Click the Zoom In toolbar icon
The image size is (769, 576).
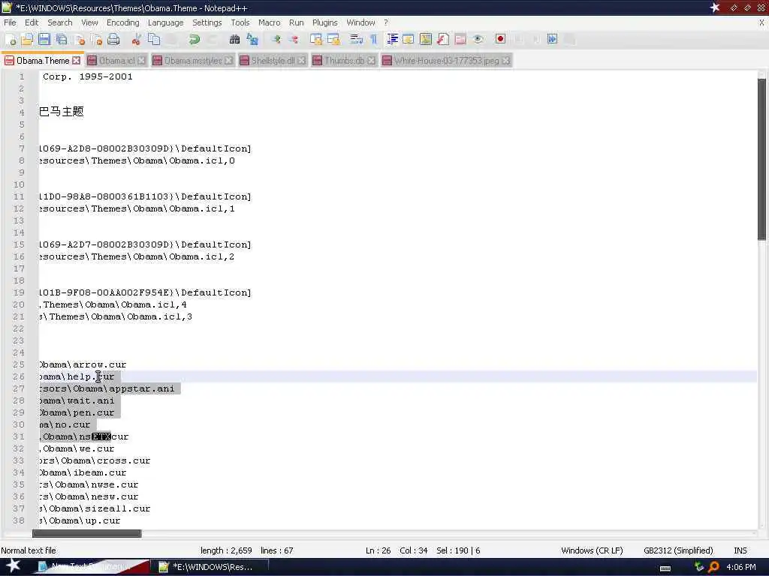276,40
